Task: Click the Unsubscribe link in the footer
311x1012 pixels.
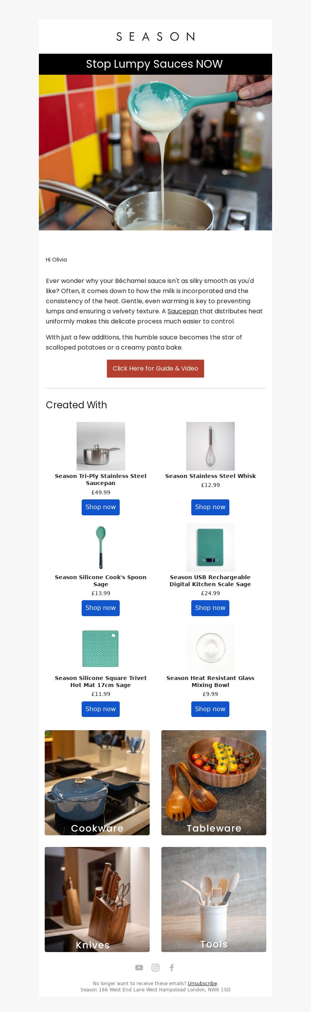Action: pyautogui.click(x=203, y=983)
